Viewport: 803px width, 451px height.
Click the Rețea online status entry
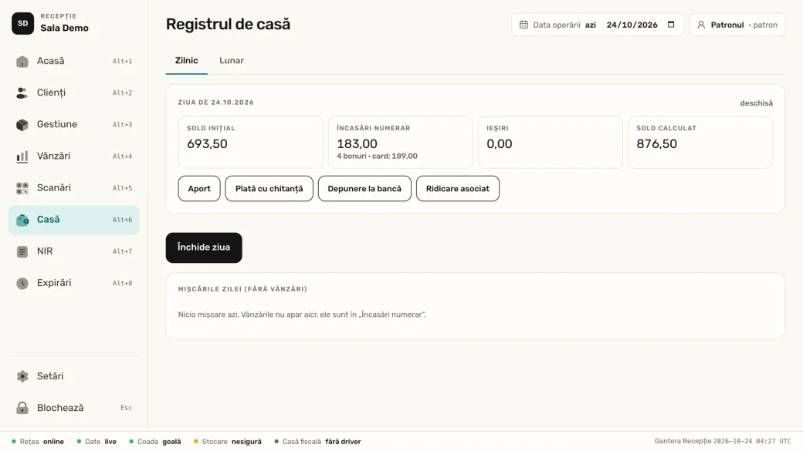(38, 442)
